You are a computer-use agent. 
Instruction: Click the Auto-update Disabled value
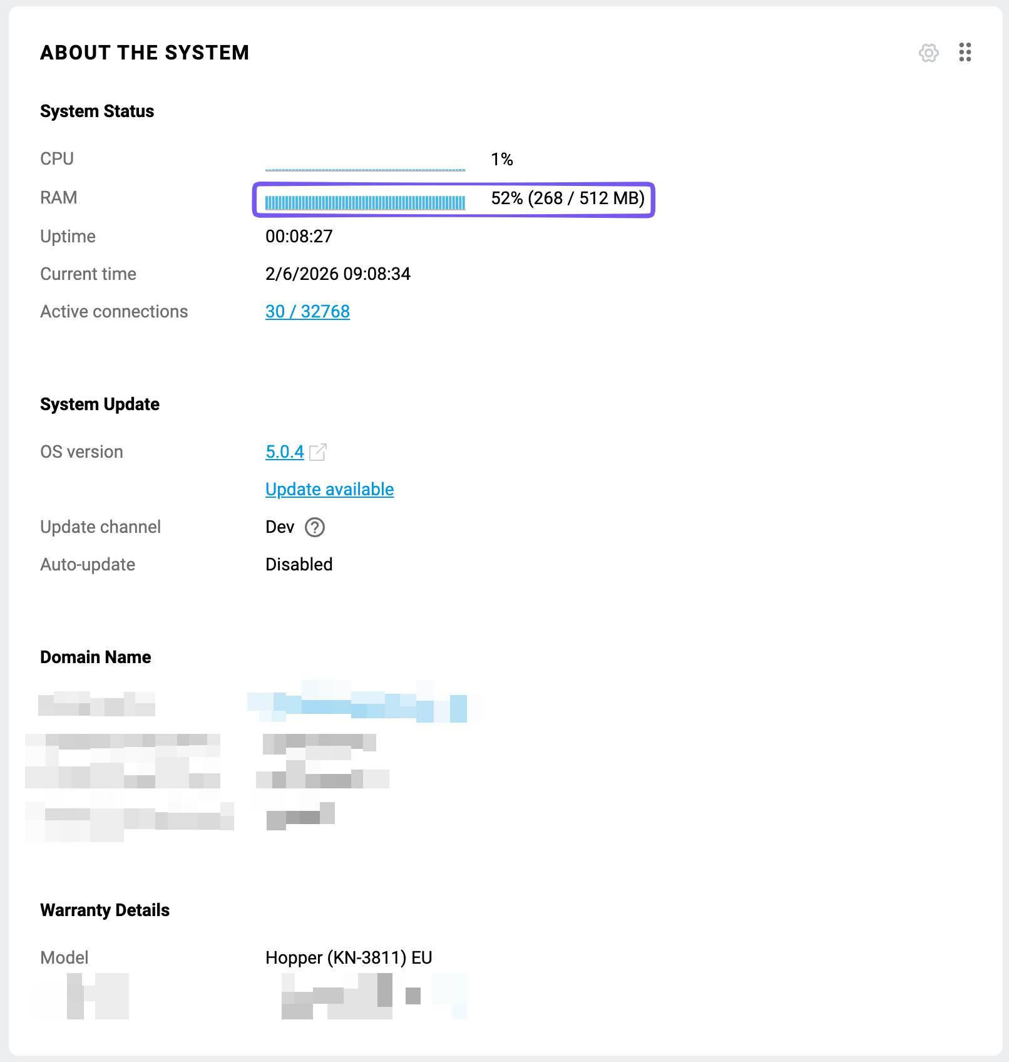(299, 565)
